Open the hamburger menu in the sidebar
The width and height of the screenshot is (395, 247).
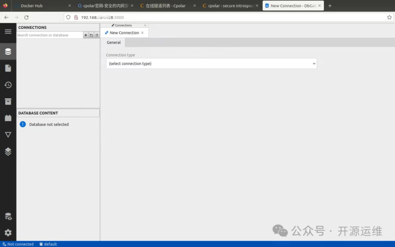(x=8, y=31)
